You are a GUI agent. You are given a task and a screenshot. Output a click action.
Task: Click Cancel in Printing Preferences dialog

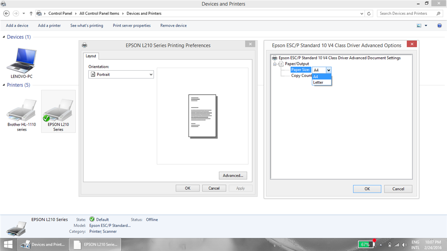(x=214, y=188)
